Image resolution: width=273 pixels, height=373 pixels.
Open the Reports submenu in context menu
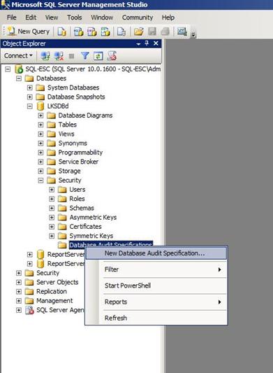coord(156,302)
